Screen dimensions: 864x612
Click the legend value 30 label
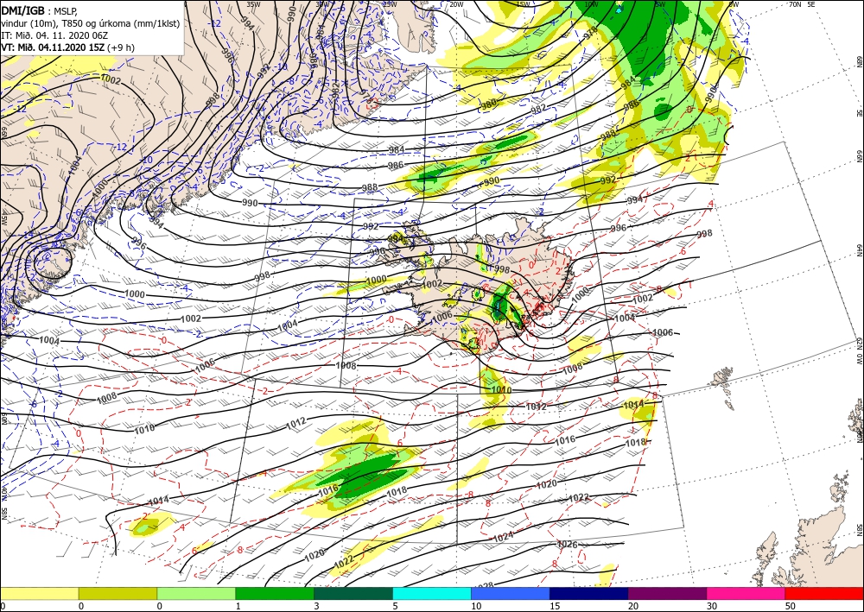[x=712, y=606]
